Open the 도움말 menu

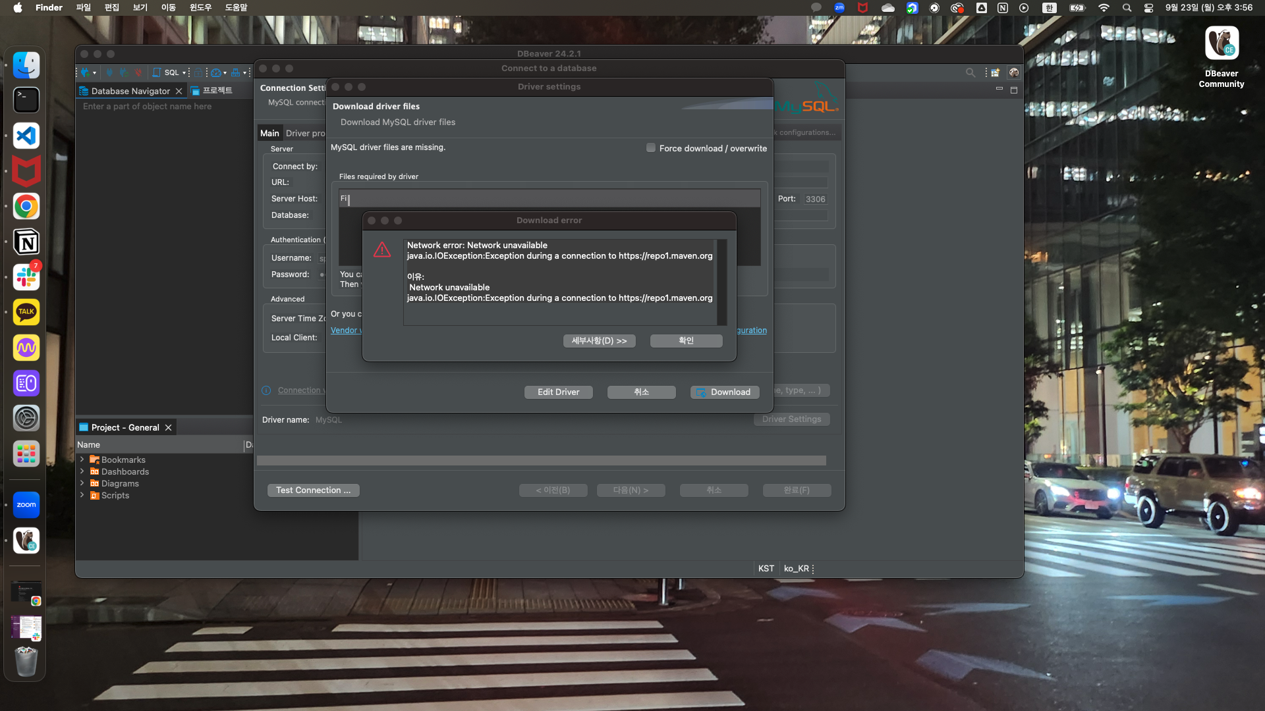(236, 8)
